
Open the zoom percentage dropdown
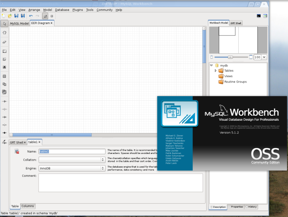[264, 57]
